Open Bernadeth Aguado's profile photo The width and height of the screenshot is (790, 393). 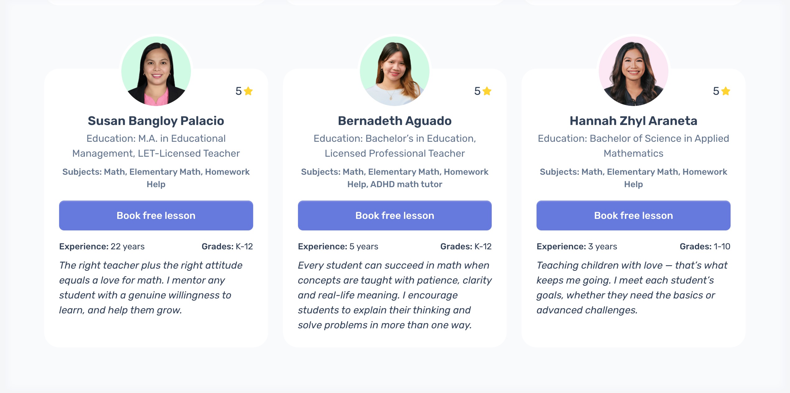tap(395, 71)
